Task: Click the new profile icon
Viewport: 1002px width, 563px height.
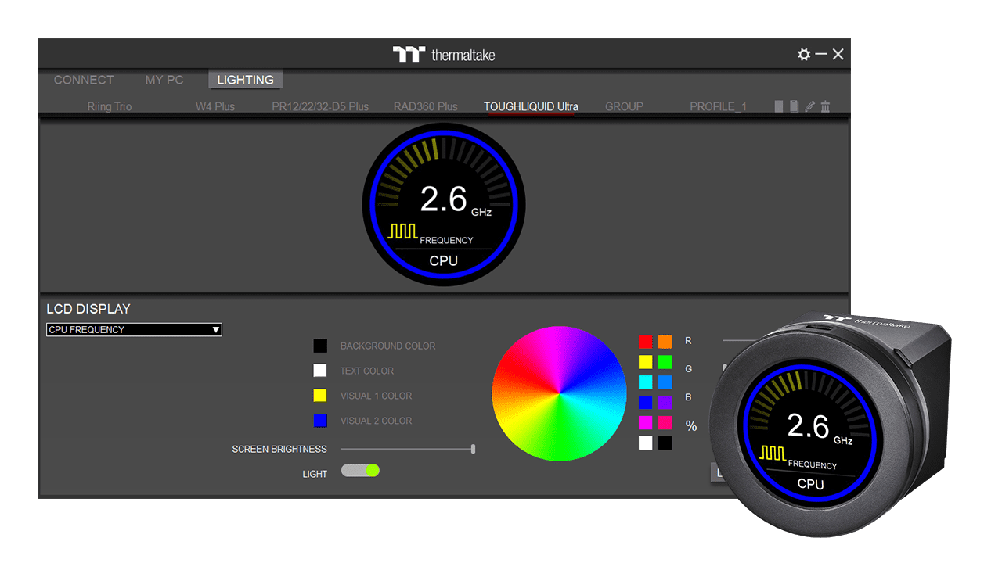Action: tap(779, 106)
